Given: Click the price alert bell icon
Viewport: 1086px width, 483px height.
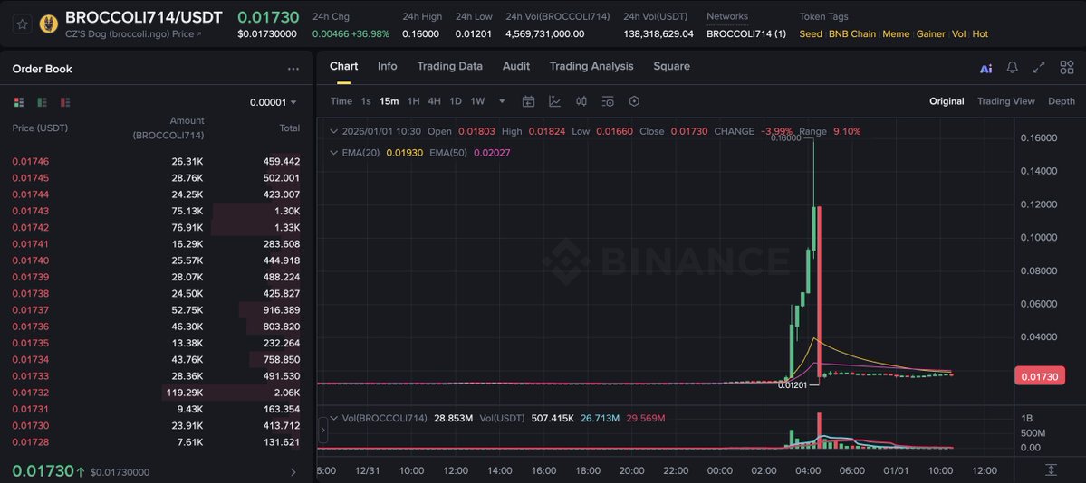Looking at the screenshot, I should click(1012, 68).
